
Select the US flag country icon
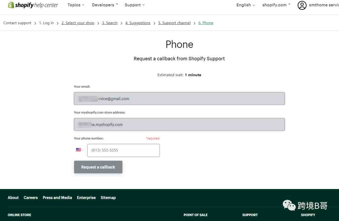click(x=78, y=150)
